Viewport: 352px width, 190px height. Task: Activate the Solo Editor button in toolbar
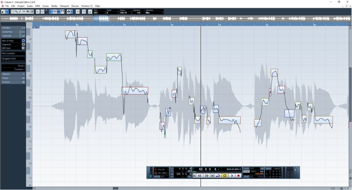click(x=3, y=12)
